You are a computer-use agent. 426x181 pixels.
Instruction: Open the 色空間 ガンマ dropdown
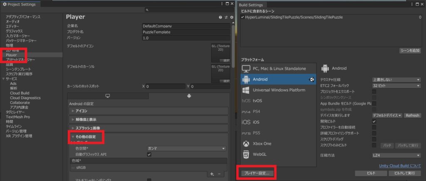[x=186, y=149]
